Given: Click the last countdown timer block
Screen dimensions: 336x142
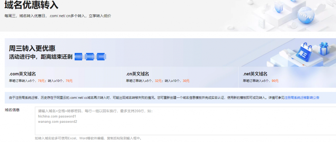Looking at the screenshot, I should pos(101,56).
